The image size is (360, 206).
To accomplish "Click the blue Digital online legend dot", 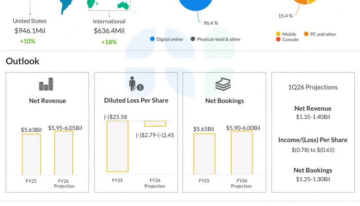I will (x=153, y=39).
